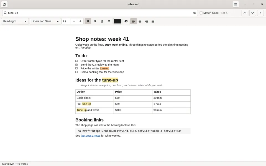Viewport: 266px width, 166px height.
Task: Align text right
Action: click(146, 21)
